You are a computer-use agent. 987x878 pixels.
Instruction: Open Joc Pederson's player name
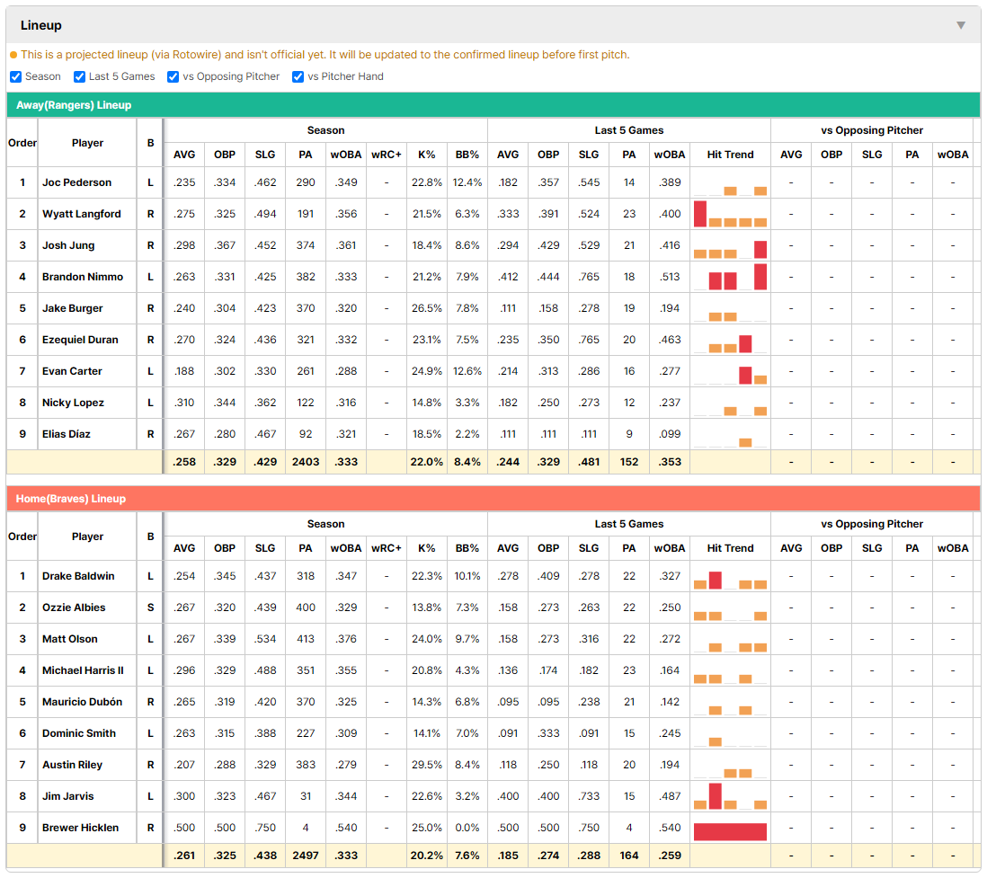pyautogui.click(x=76, y=182)
